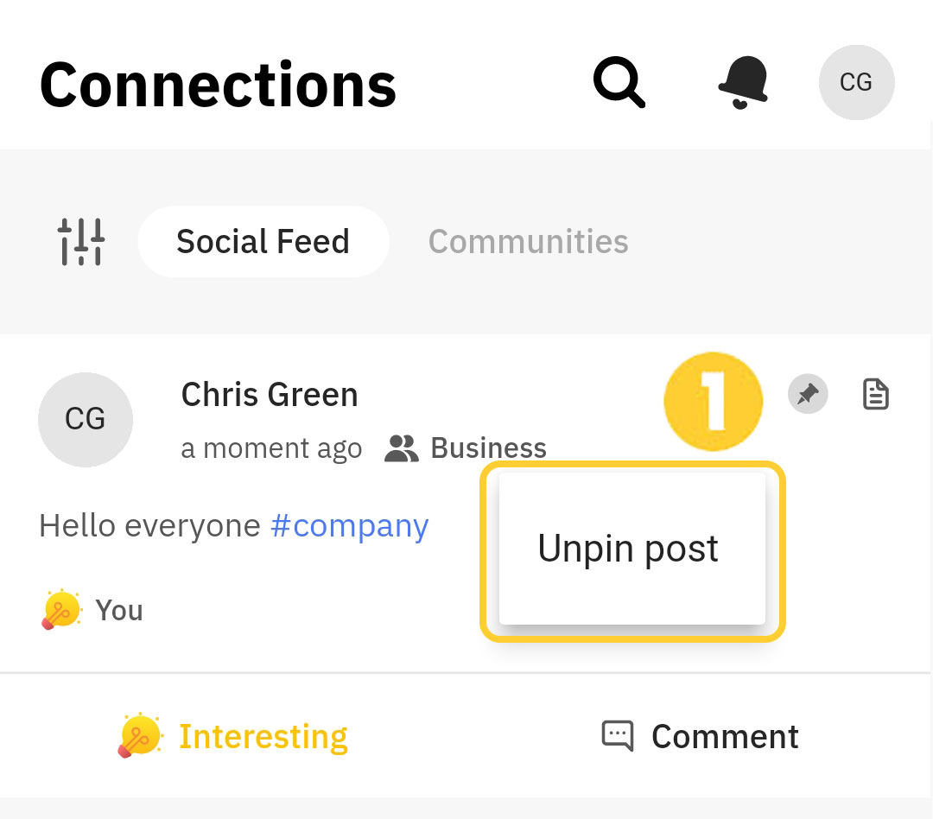Open notifications bell icon
Image resolution: width=933 pixels, height=819 pixels.
[x=743, y=82]
